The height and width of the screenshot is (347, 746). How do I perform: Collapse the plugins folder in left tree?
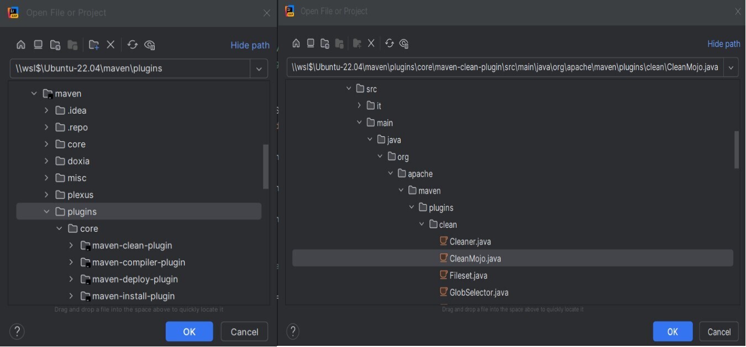(x=46, y=212)
